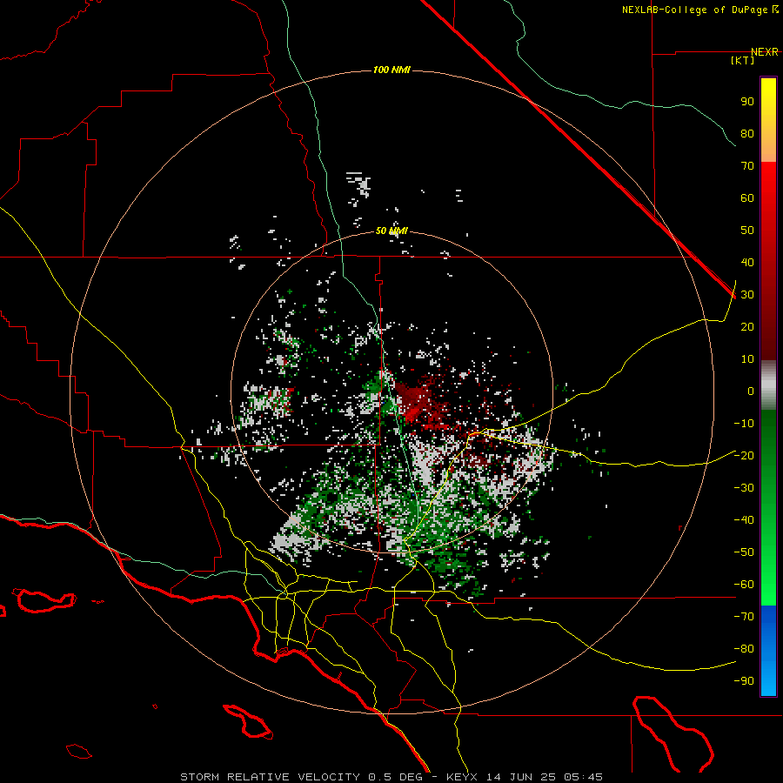Click the 40 value on velocity scale
Viewport: 783px width, 783px height.
(x=747, y=262)
